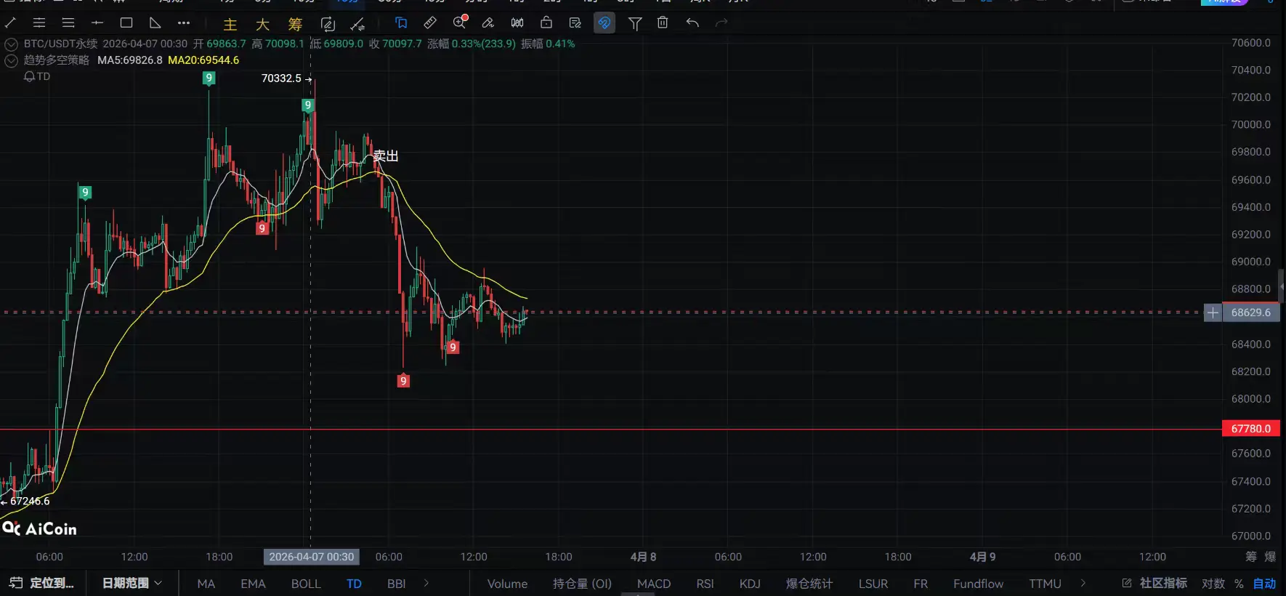Screen dimensions: 1286x596
Task: Click the 大 large-order indicator icon
Action: point(263,24)
